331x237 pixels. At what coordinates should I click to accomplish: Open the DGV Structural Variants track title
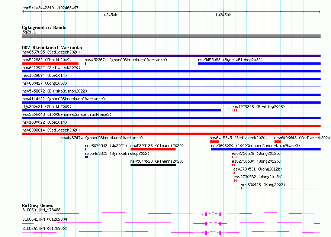coord(52,48)
